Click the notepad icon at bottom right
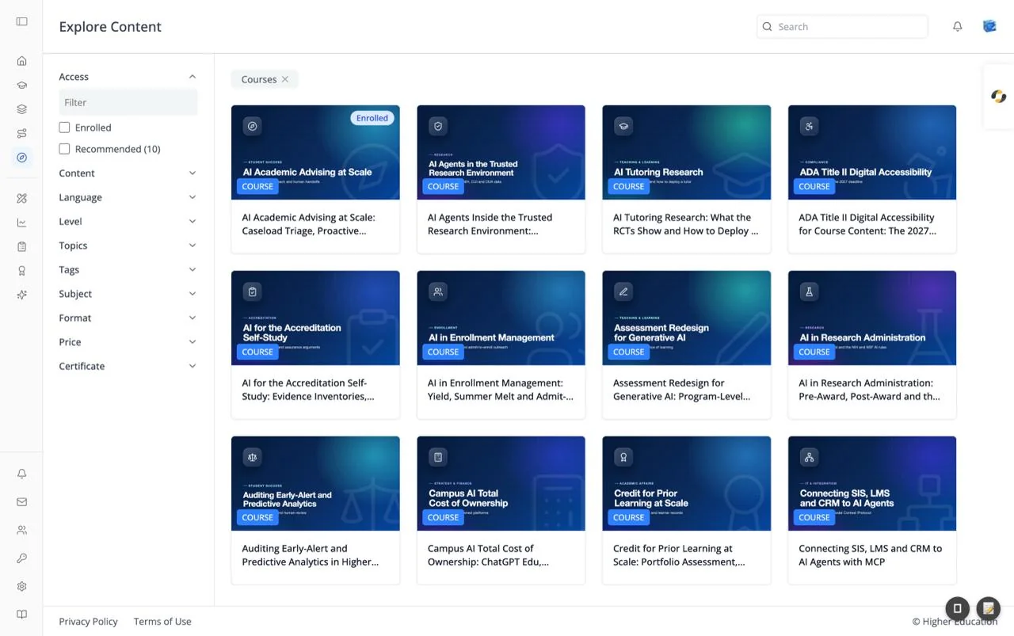This screenshot has width=1014, height=636. (x=988, y=608)
